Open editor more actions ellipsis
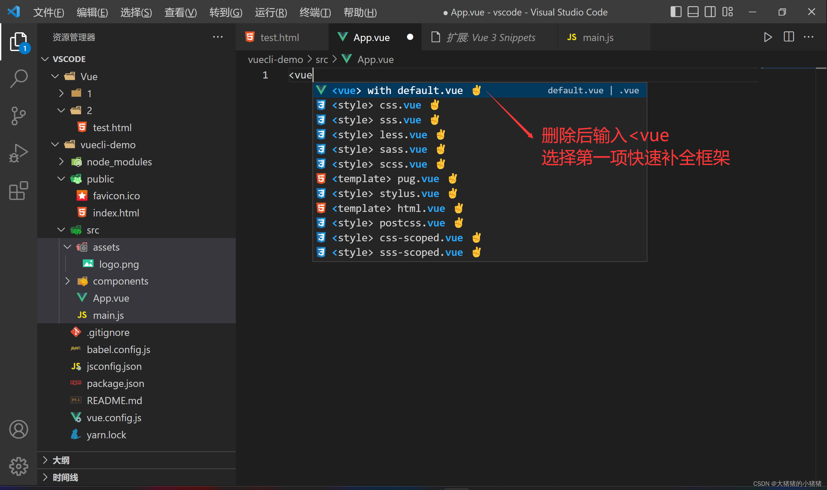The height and width of the screenshot is (490, 827). pos(809,37)
